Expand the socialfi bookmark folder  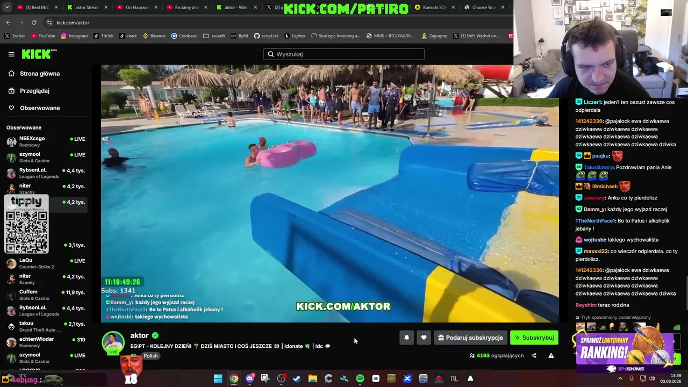[x=214, y=36]
